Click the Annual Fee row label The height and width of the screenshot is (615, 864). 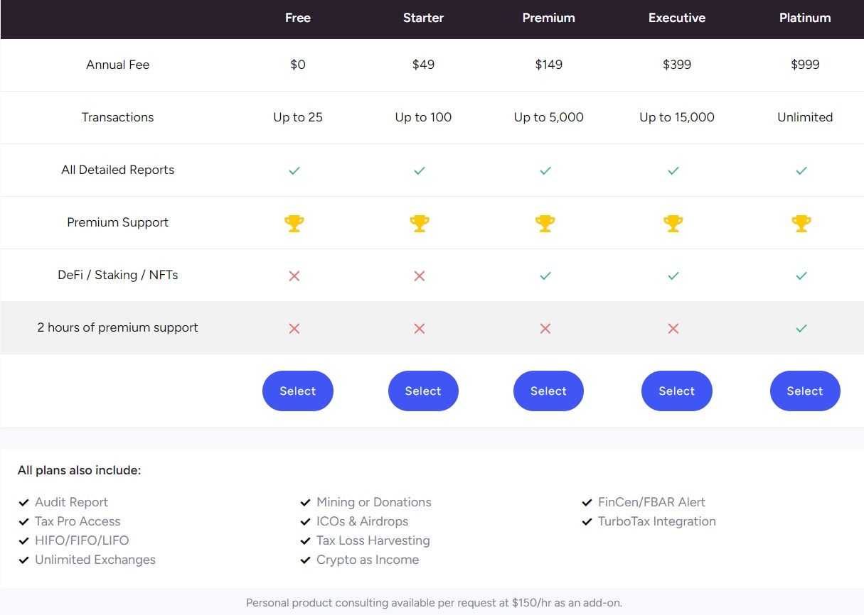(x=117, y=65)
